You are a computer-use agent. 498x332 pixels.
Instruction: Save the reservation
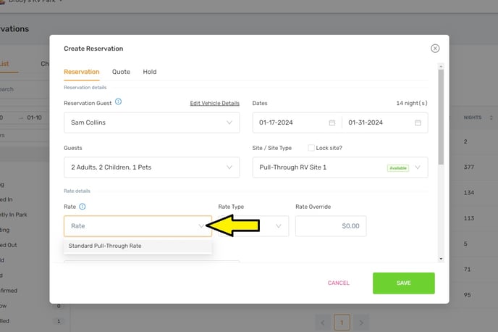(x=404, y=283)
